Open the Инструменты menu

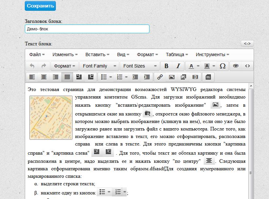click(212, 54)
